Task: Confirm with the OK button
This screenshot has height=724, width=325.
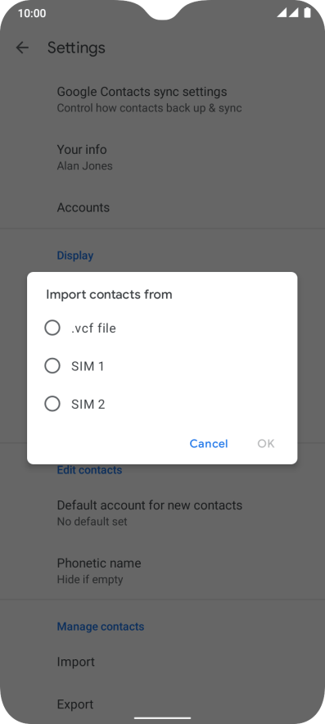Action: tap(266, 444)
